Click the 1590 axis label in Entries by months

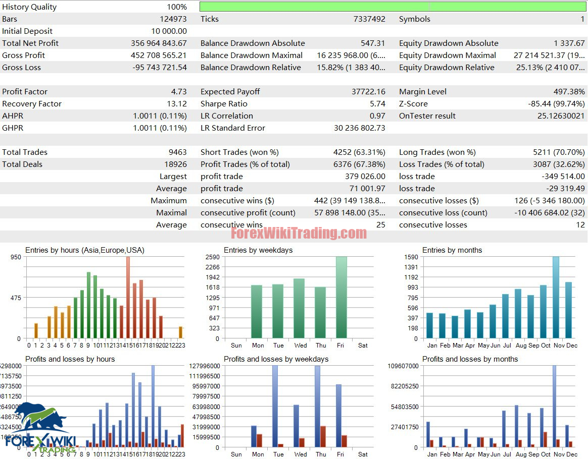pos(411,257)
